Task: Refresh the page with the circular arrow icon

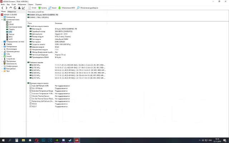Action: tap(15, 8)
